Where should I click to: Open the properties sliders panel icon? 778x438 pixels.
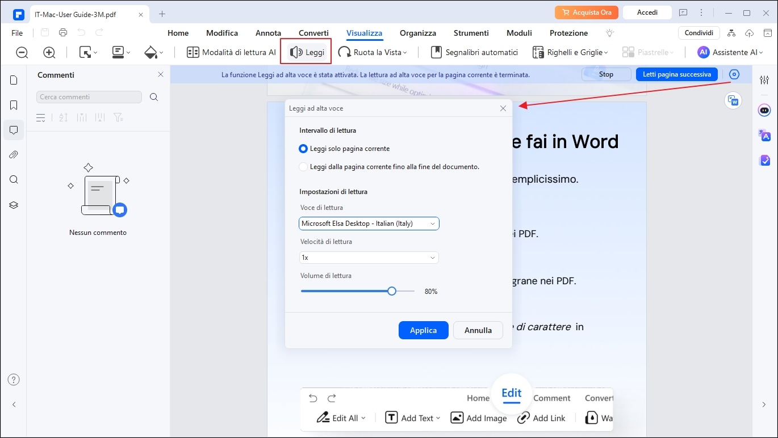click(764, 80)
